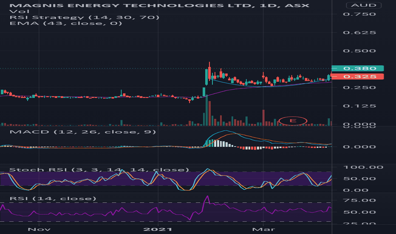Click the Vol indicator label
This screenshot has height=234, width=396.
pos(19,11)
